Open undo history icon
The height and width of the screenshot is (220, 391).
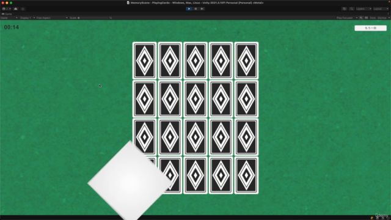point(345,9)
